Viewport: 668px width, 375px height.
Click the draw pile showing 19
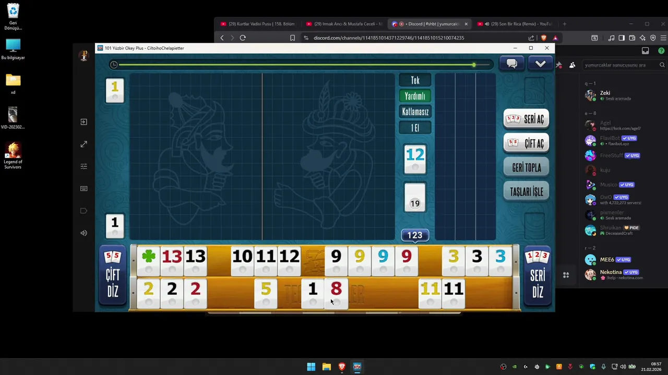click(415, 197)
